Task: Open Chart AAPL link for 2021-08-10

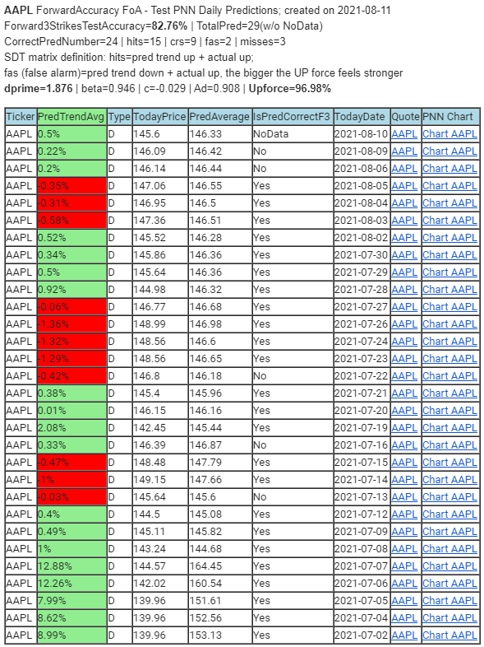Action: 449,134
